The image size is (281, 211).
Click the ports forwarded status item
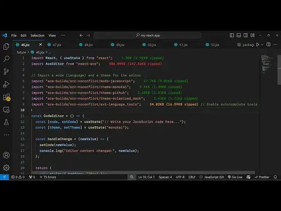click(32, 177)
